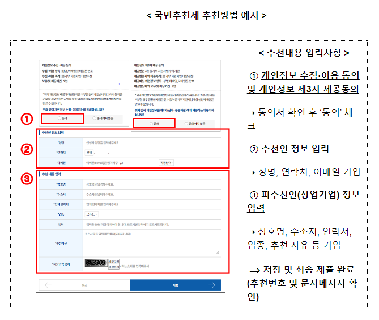Open the 연락처 phone prefix 선택 dropdown
Screen dimensions: 379x320
(x=89, y=153)
